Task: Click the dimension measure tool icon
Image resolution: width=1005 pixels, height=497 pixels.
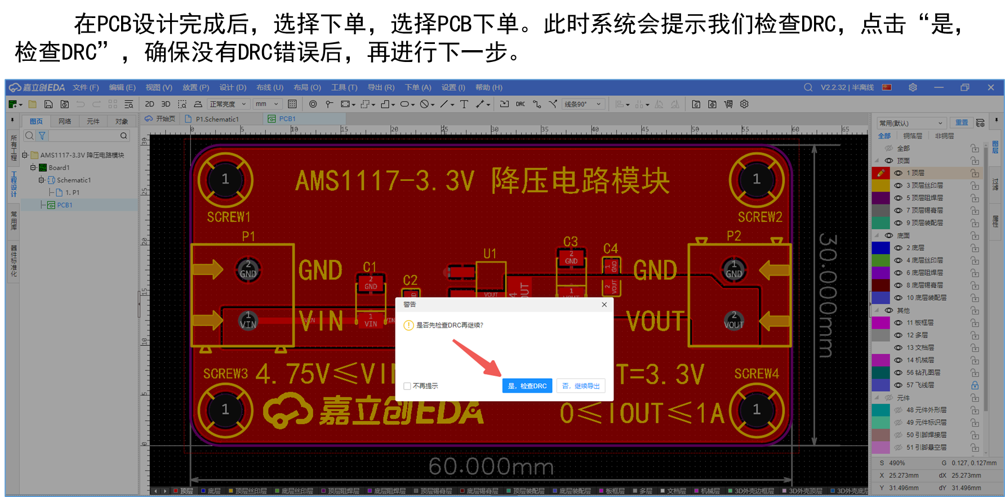Action: (x=480, y=104)
